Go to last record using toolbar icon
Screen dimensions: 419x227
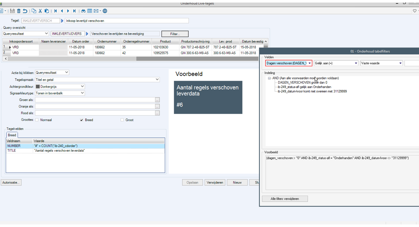pos(74,11)
